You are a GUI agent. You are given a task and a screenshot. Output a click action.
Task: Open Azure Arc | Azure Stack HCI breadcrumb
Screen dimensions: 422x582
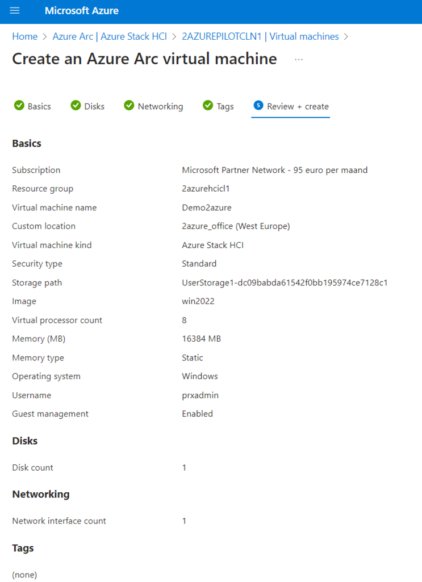(x=110, y=36)
